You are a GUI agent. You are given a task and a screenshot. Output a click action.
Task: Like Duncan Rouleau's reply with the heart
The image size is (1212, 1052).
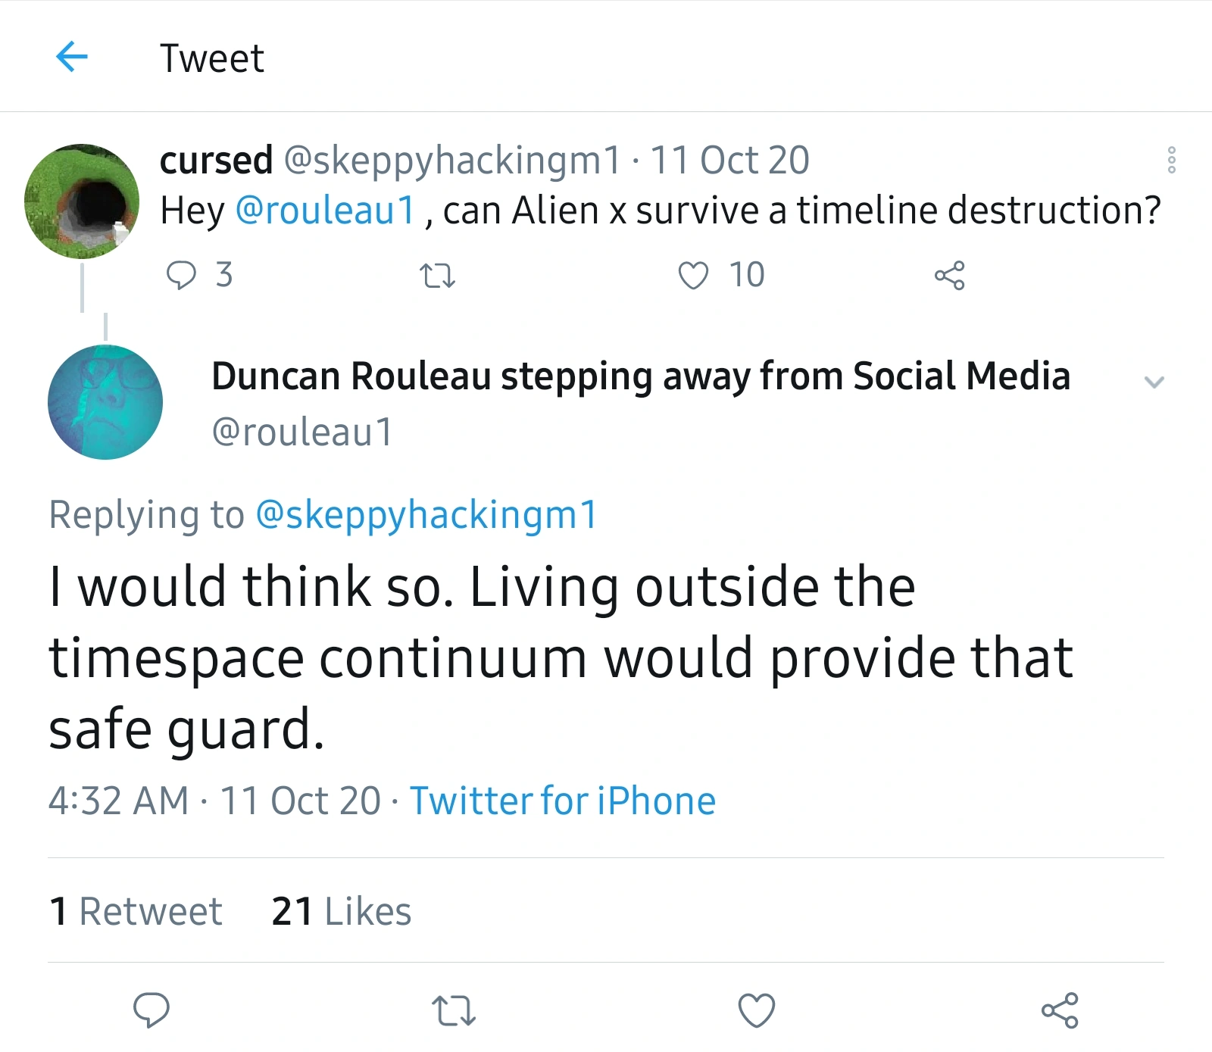pos(756,1010)
